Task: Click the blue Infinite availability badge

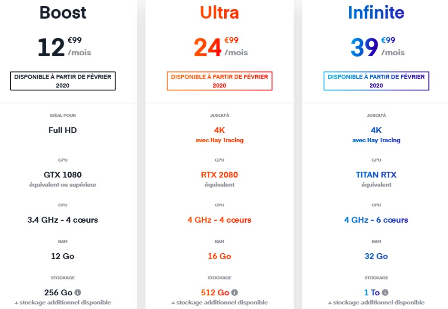Action: [376, 81]
